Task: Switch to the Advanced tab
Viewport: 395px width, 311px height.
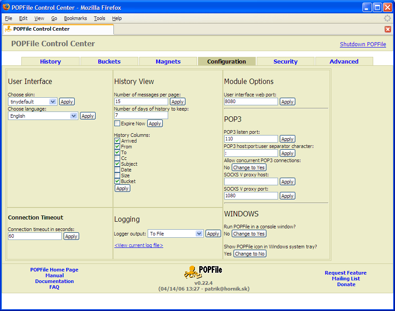Action: point(344,61)
